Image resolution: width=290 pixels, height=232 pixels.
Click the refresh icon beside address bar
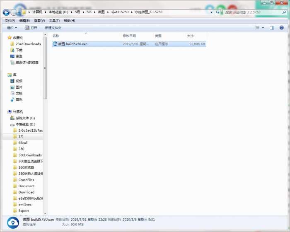[217, 12]
